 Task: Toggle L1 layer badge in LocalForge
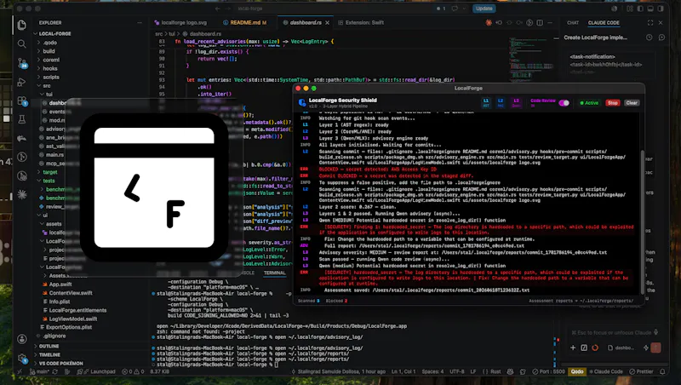486,102
